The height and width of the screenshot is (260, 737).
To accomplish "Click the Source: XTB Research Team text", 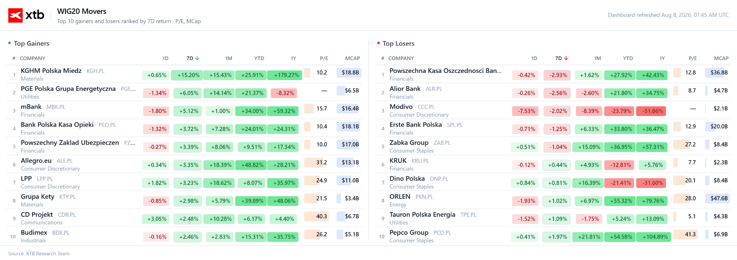I will point(39,254).
